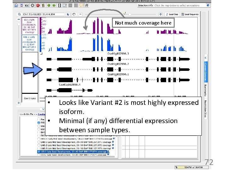Select the Csa01g032990.2 gene model
The height and width of the screenshot is (170, 227).
pyautogui.click(x=118, y=70)
